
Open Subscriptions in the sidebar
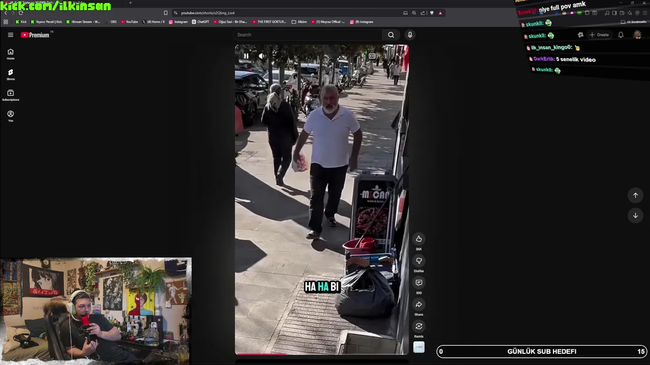coord(10,95)
